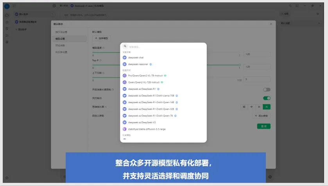This screenshot has width=328, height=186.
Task: Choose Qwen/Qwen2-VL-72B-Instruct model
Action: [x=163, y=82]
